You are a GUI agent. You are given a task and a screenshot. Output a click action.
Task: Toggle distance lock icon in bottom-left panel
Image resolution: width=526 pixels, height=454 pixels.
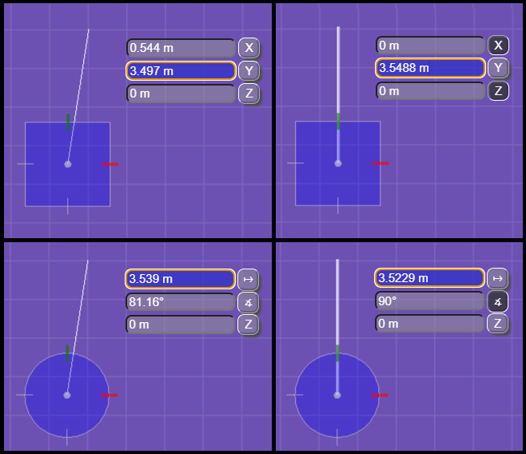(x=248, y=279)
